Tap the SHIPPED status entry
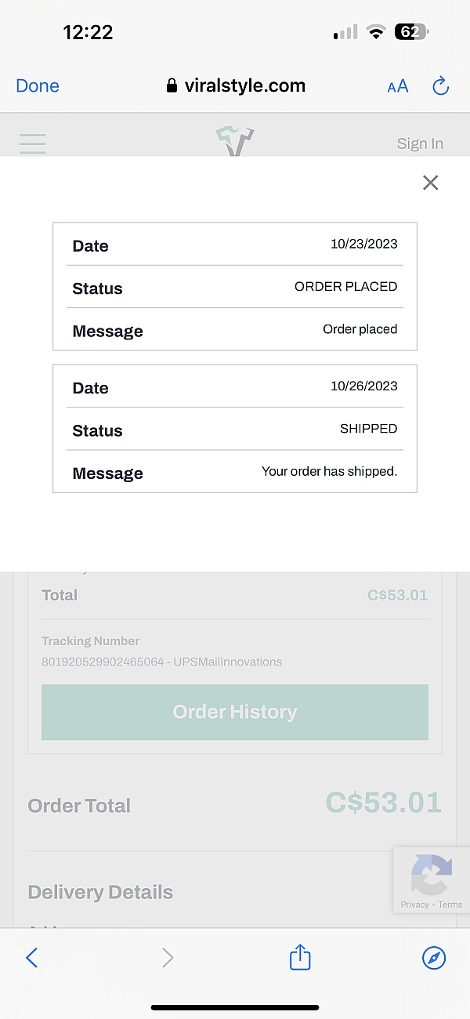This screenshot has height=1019, width=470. (x=368, y=429)
